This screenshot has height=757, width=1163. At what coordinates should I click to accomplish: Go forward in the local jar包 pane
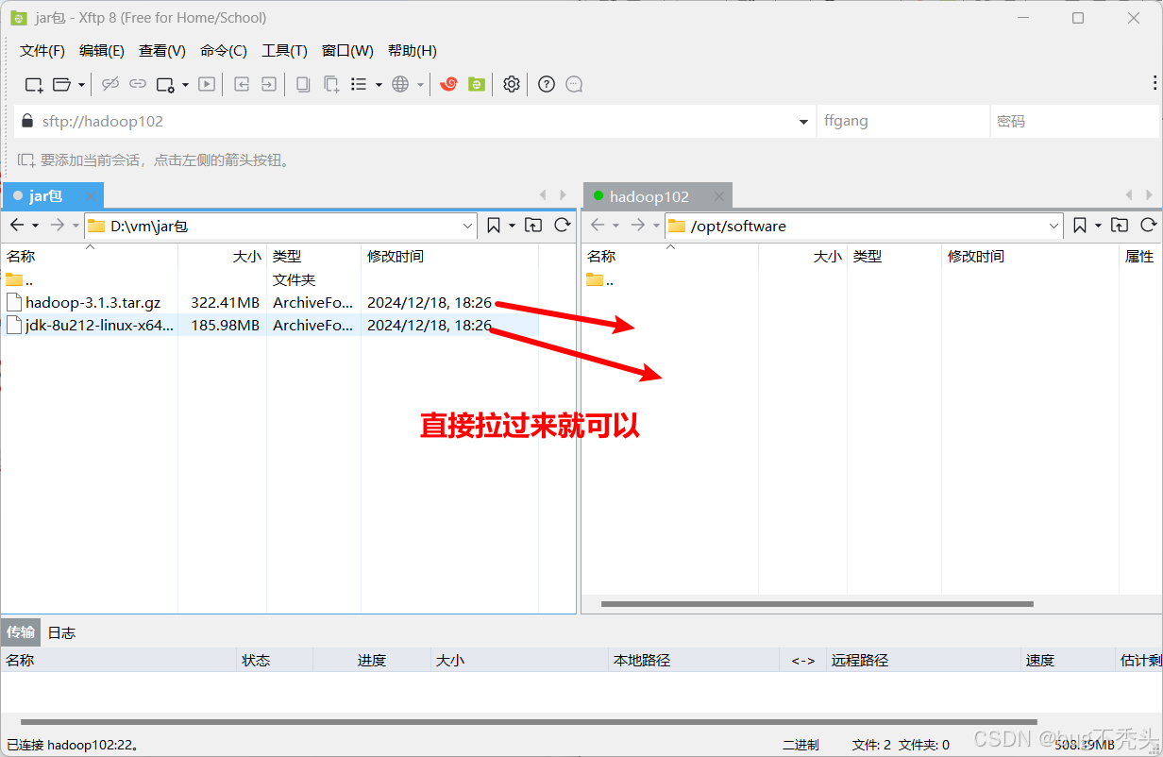58,226
